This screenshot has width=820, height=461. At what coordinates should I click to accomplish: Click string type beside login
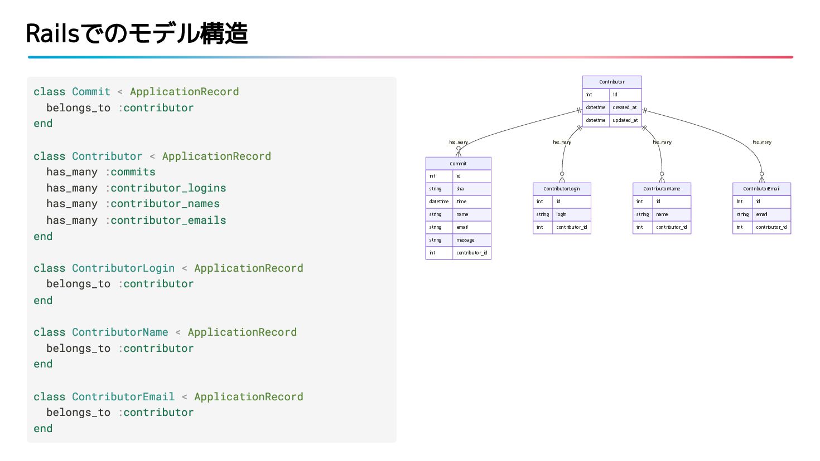click(x=543, y=214)
